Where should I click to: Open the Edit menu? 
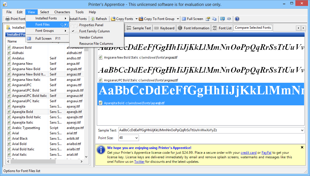pos(20,12)
